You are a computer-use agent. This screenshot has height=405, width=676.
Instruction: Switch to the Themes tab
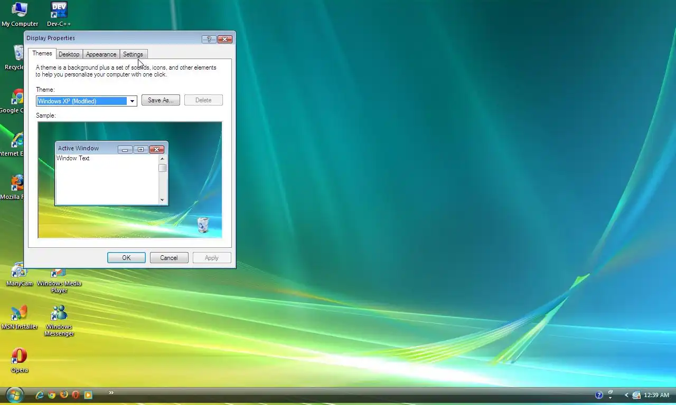pos(42,53)
